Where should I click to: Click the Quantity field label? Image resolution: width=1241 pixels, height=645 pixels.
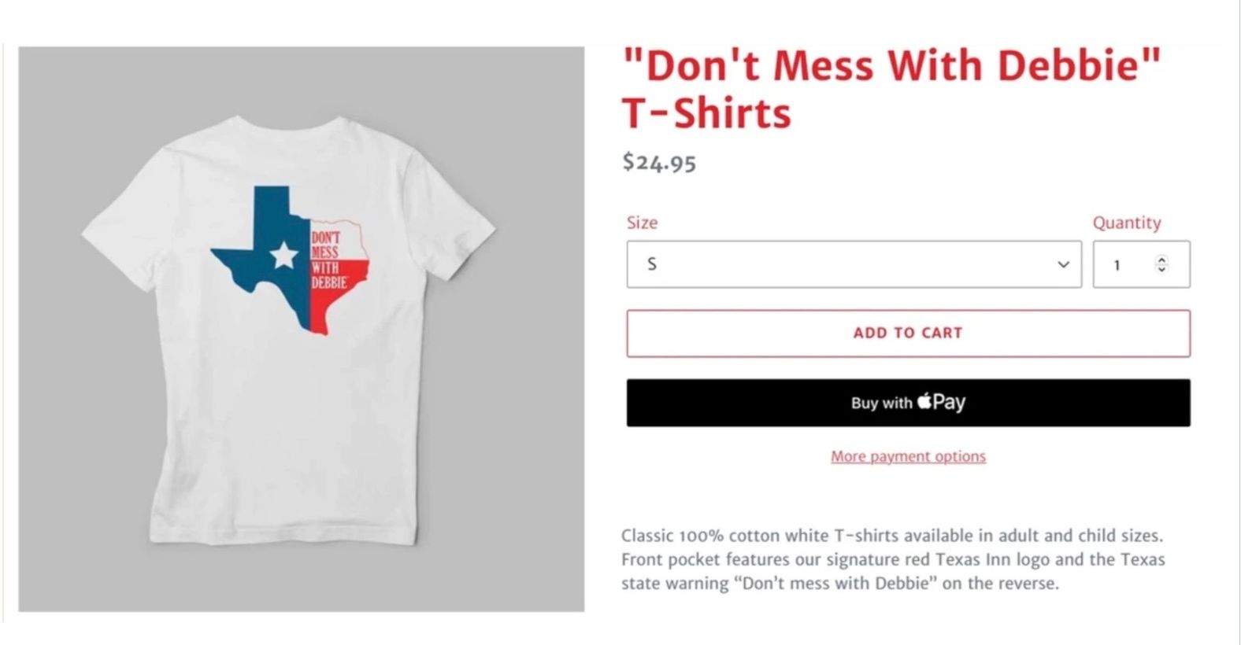[x=1126, y=223]
